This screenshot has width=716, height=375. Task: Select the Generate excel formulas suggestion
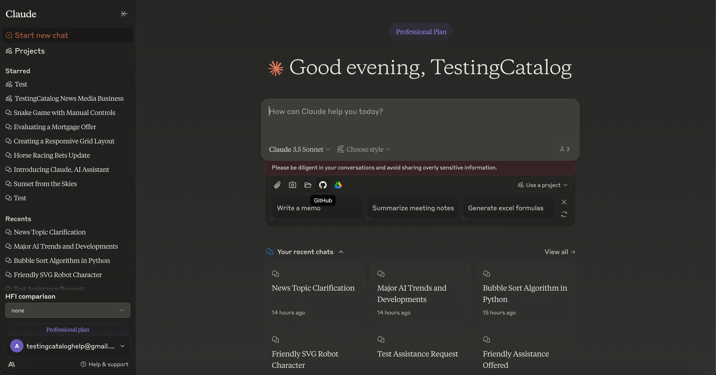tap(509, 208)
